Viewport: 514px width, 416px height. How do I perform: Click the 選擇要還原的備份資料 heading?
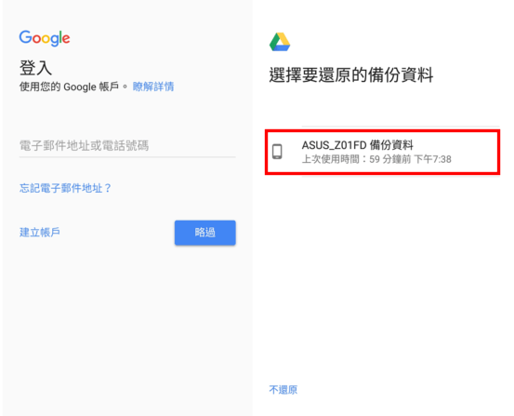(351, 74)
